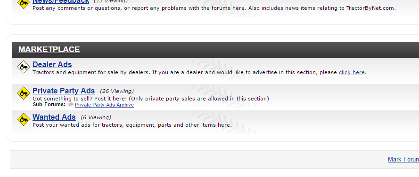Click the yellow tractor icon beside Wanted Ads
This screenshot has height=177, width=419.
pyautogui.click(x=24, y=120)
